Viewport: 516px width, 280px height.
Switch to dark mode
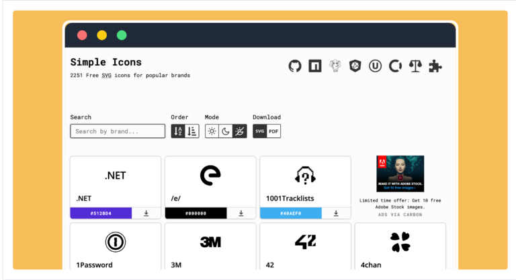[x=226, y=131]
